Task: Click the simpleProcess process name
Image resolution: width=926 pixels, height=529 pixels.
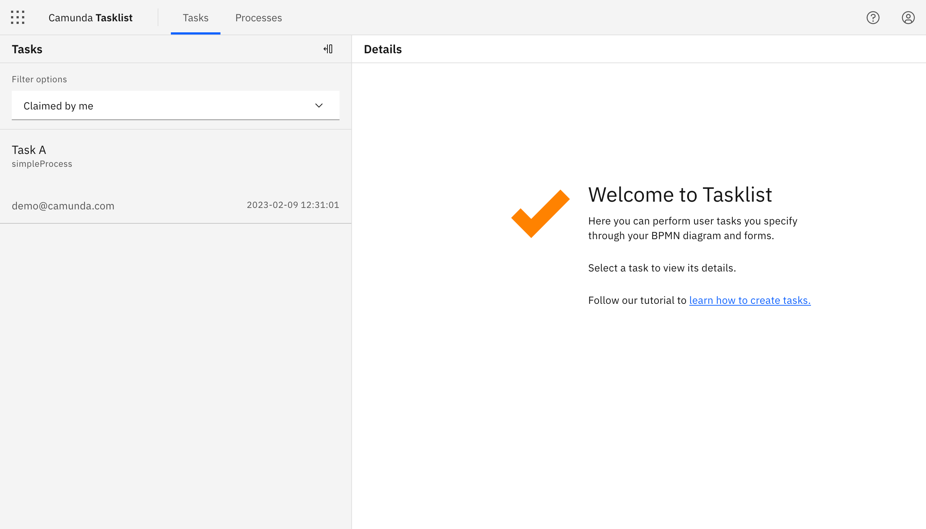Action: (x=42, y=163)
